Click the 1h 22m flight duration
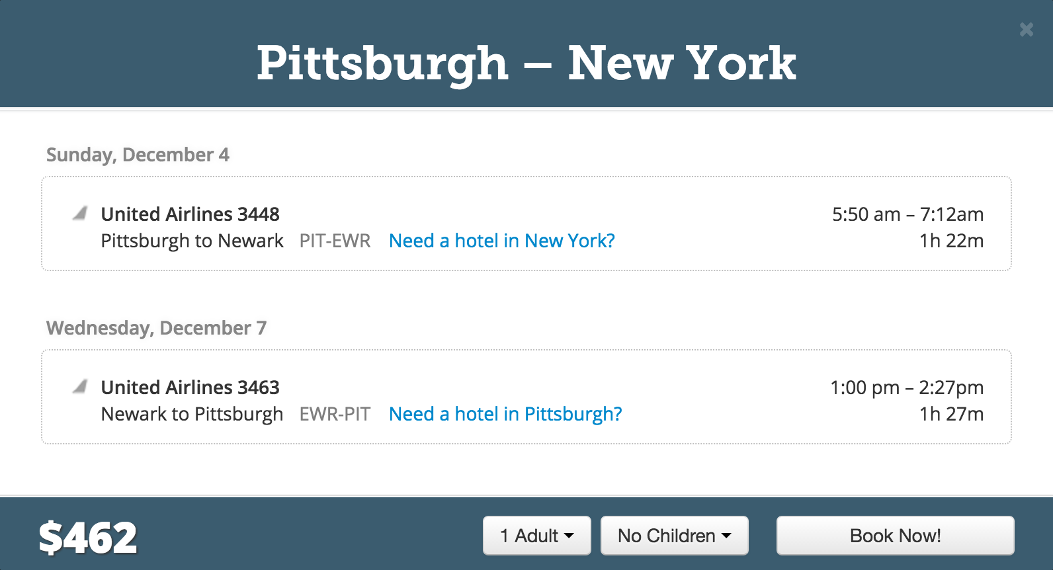This screenshot has height=570, width=1053. 951,241
